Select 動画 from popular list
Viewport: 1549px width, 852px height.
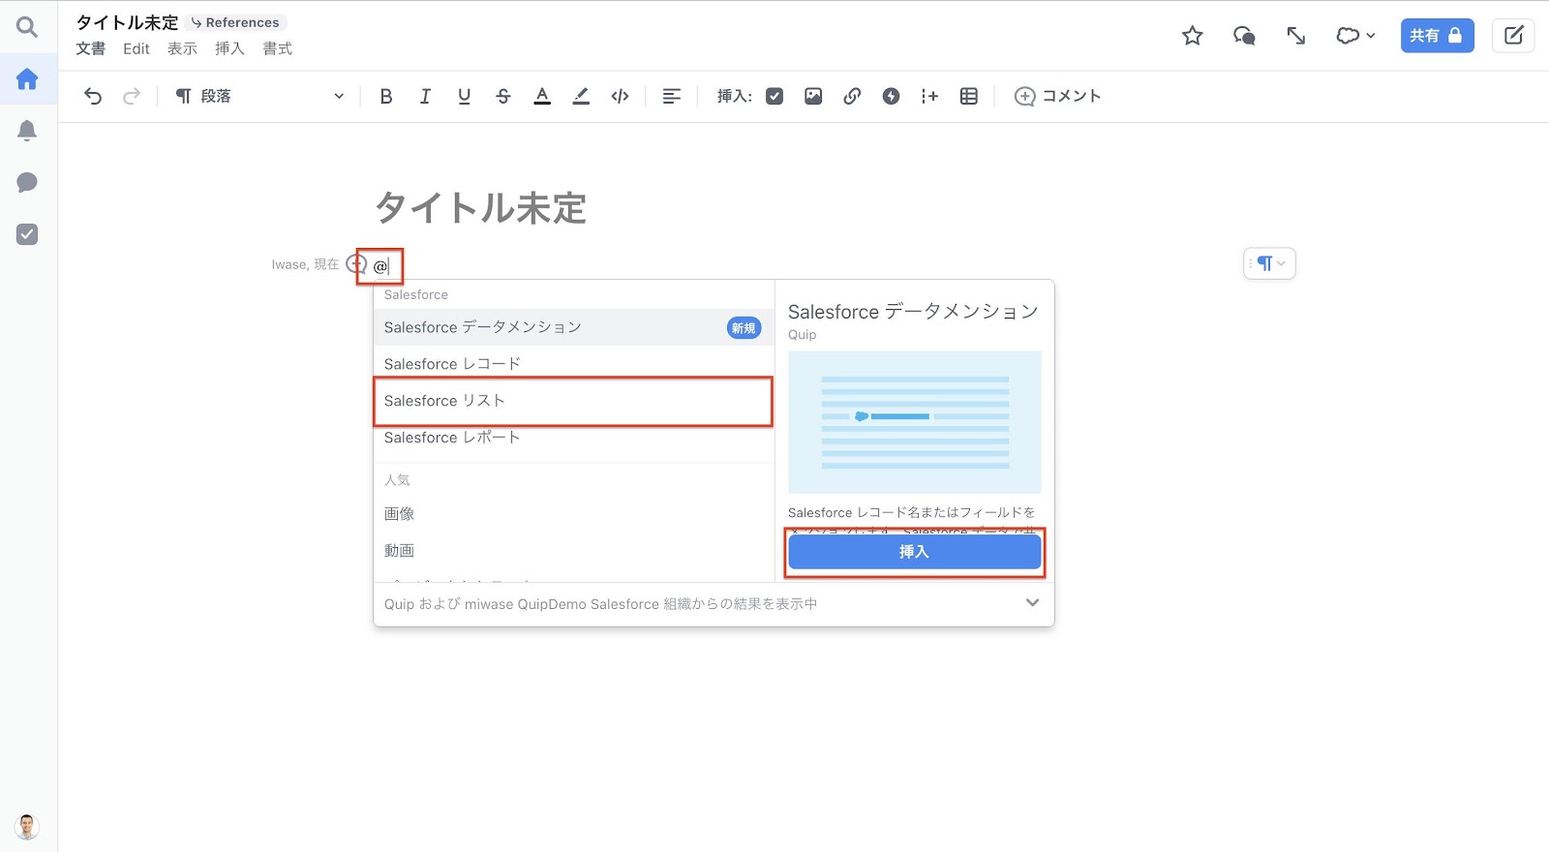574,551
